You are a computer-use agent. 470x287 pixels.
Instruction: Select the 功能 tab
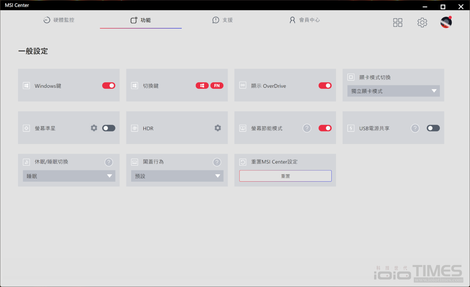click(141, 20)
